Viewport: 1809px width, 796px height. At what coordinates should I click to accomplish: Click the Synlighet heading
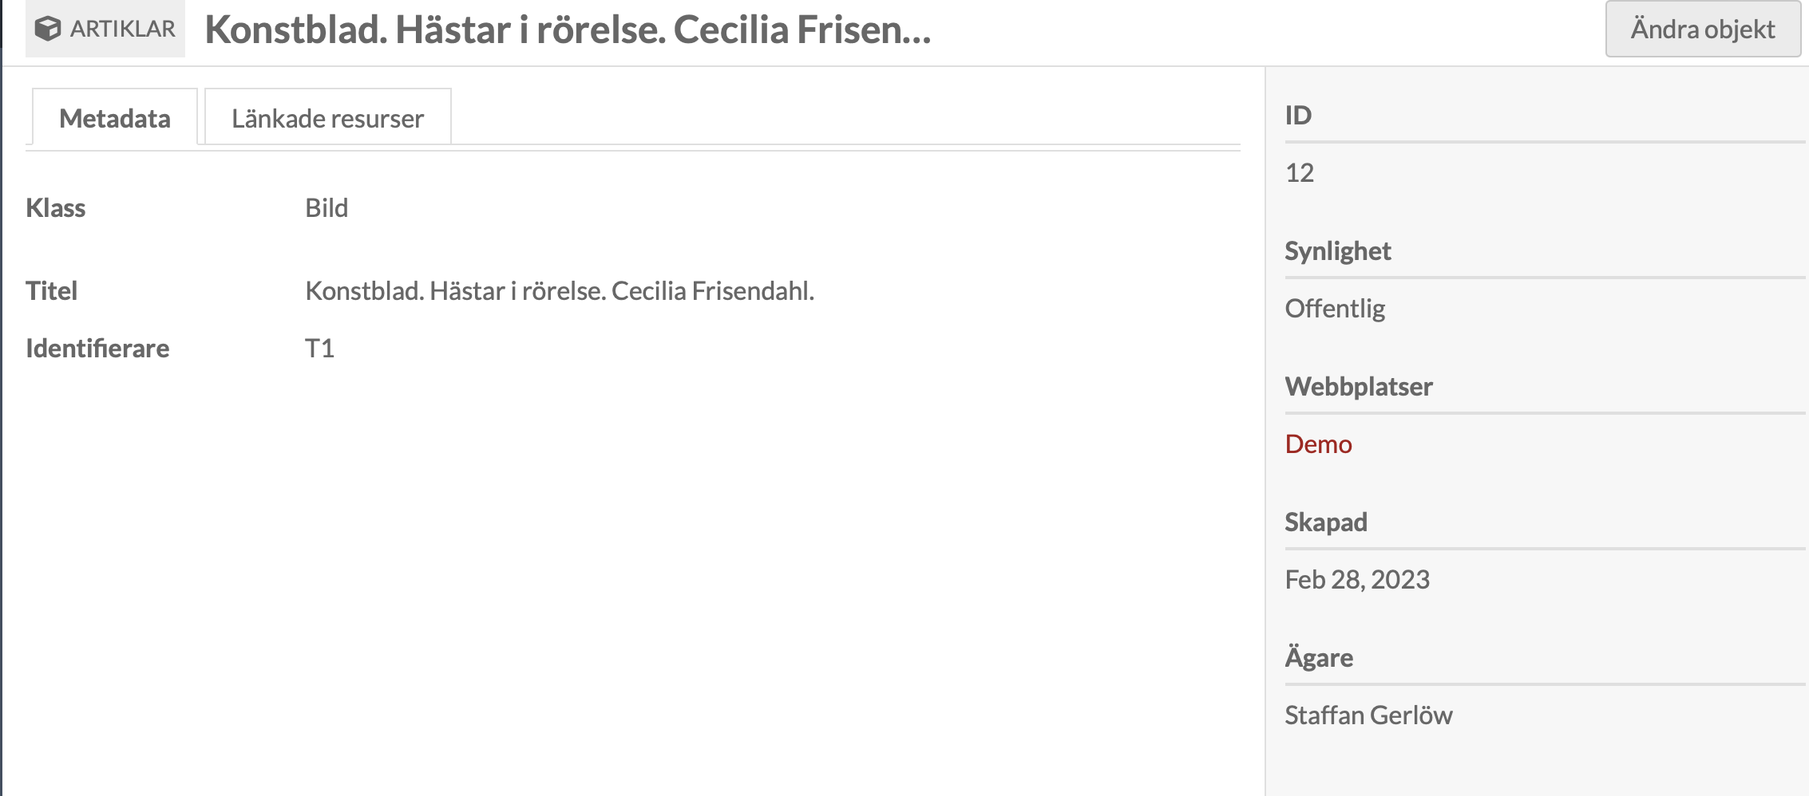click(1337, 251)
